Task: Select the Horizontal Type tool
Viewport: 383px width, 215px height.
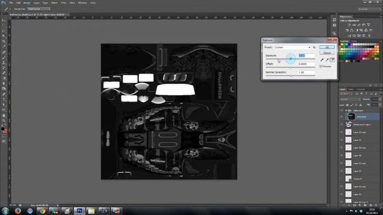Action: click(x=4, y=100)
